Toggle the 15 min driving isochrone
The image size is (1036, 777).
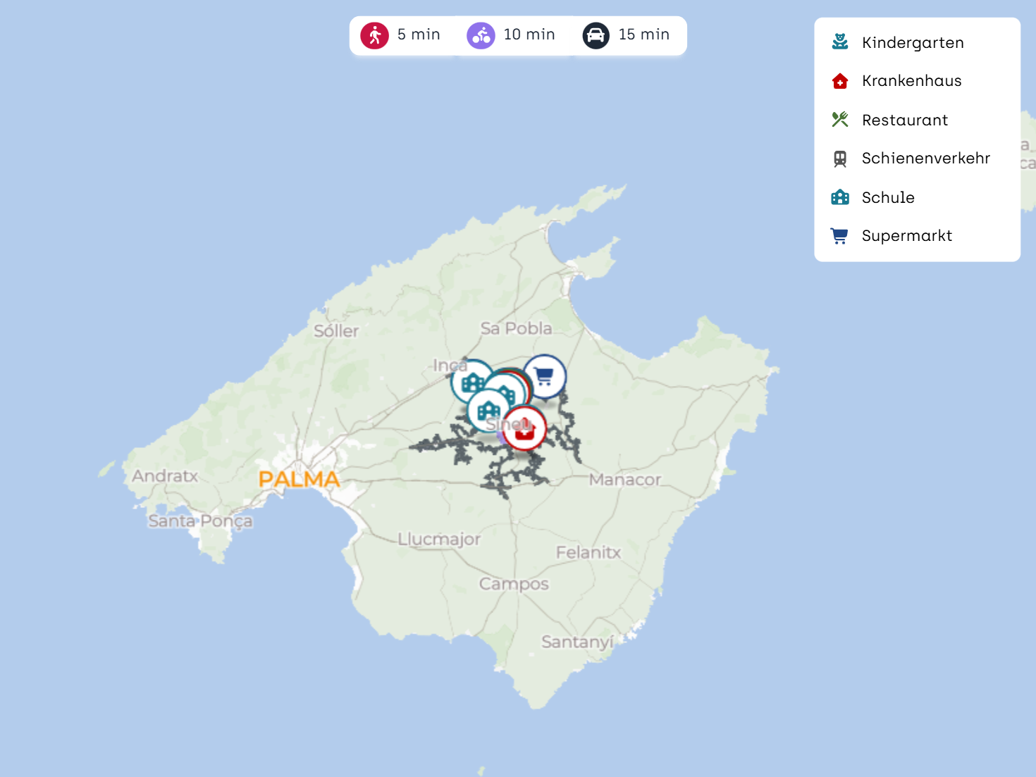(x=626, y=35)
